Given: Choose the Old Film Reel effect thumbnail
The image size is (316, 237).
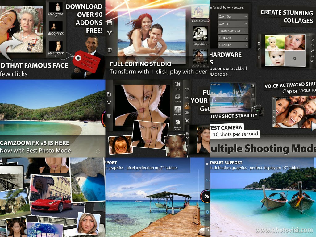Looking at the screenshot, I should point(200,57).
